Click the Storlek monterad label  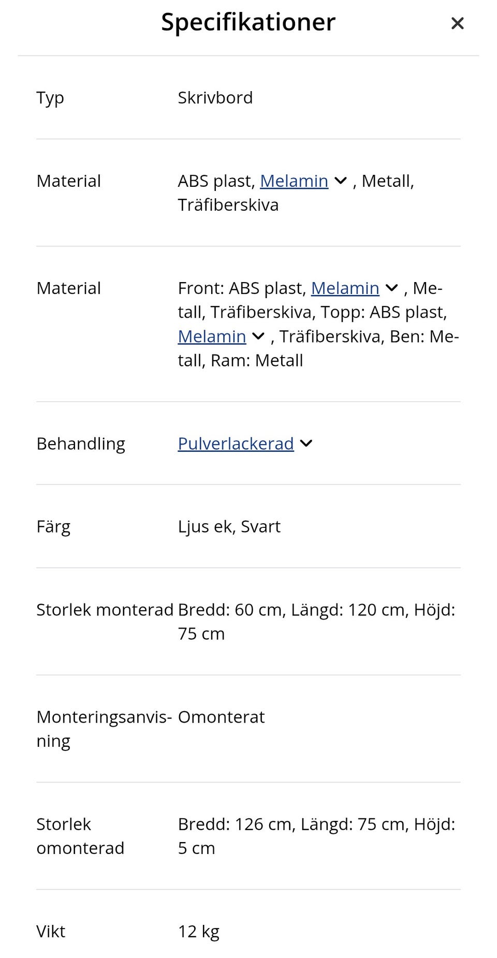(105, 610)
